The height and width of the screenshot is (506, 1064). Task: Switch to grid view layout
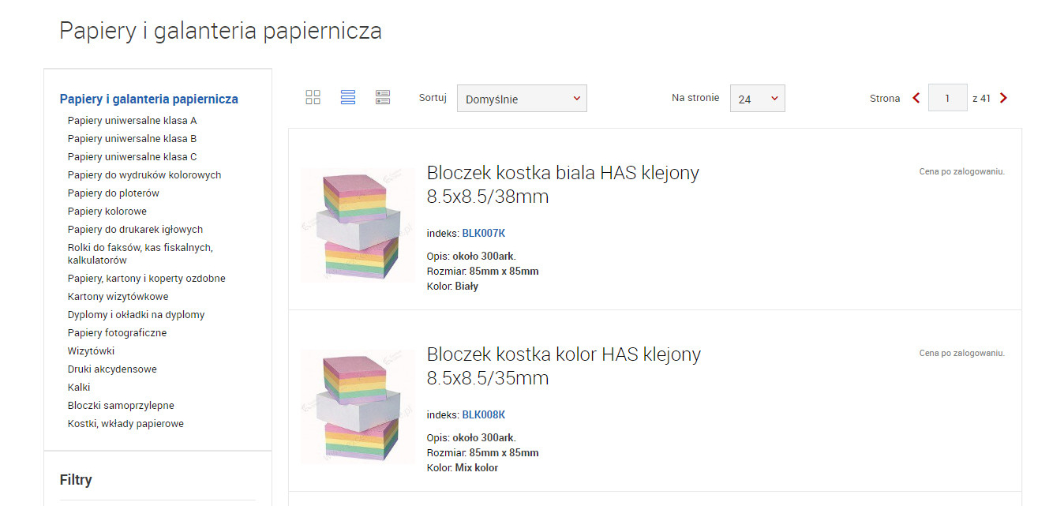(x=313, y=97)
